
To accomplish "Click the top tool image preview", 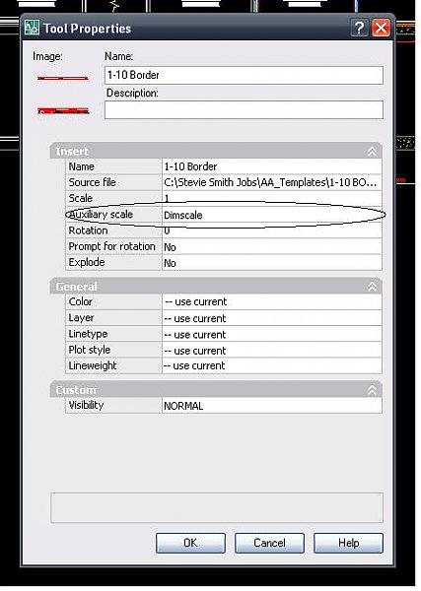I will tap(63, 78).
